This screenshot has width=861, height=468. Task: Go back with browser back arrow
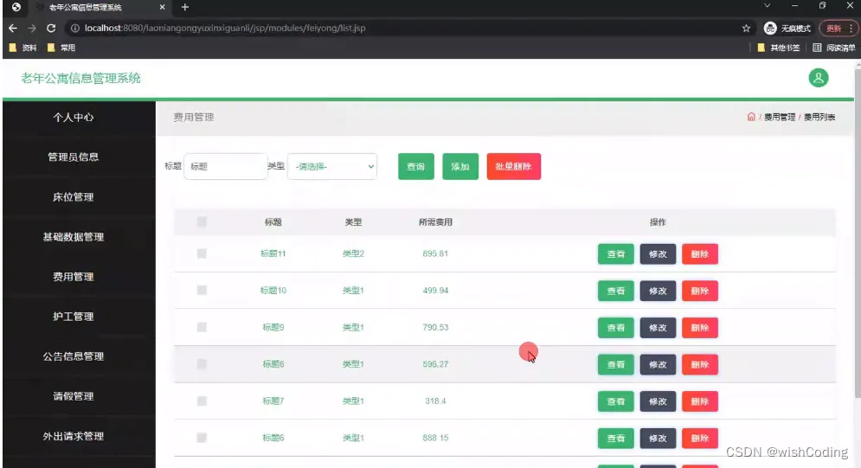(x=13, y=28)
